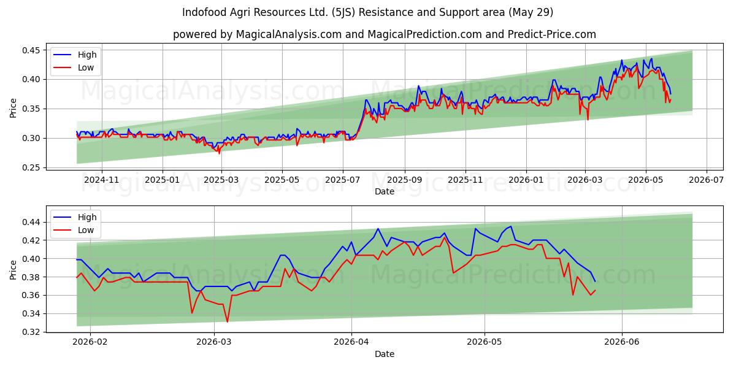Click the 2026-05 tick label on the bottom chart

485,342
